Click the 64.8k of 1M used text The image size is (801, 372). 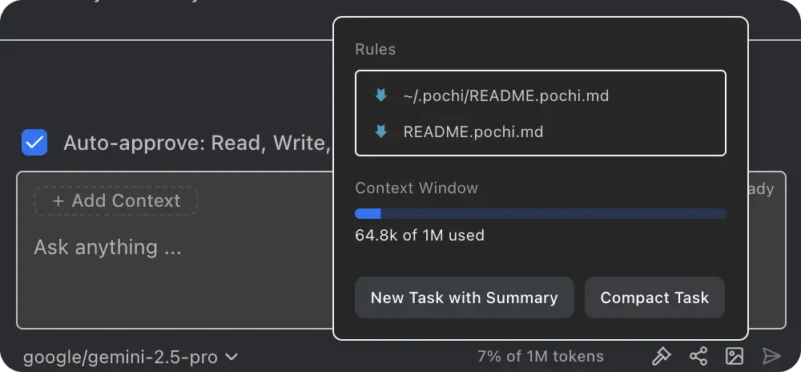(x=420, y=236)
